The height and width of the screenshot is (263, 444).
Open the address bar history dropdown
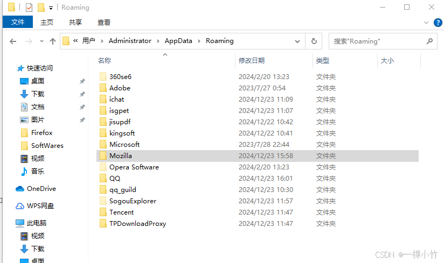(297, 41)
